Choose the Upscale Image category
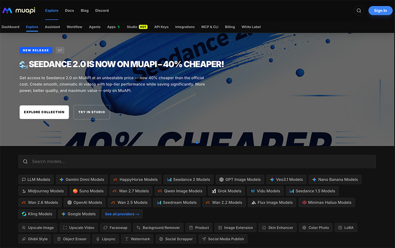The height and width of the screenshot is (248, 395). pyautogui.click(x=38, y=227)
